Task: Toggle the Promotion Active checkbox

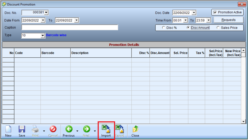Action: 215,12
